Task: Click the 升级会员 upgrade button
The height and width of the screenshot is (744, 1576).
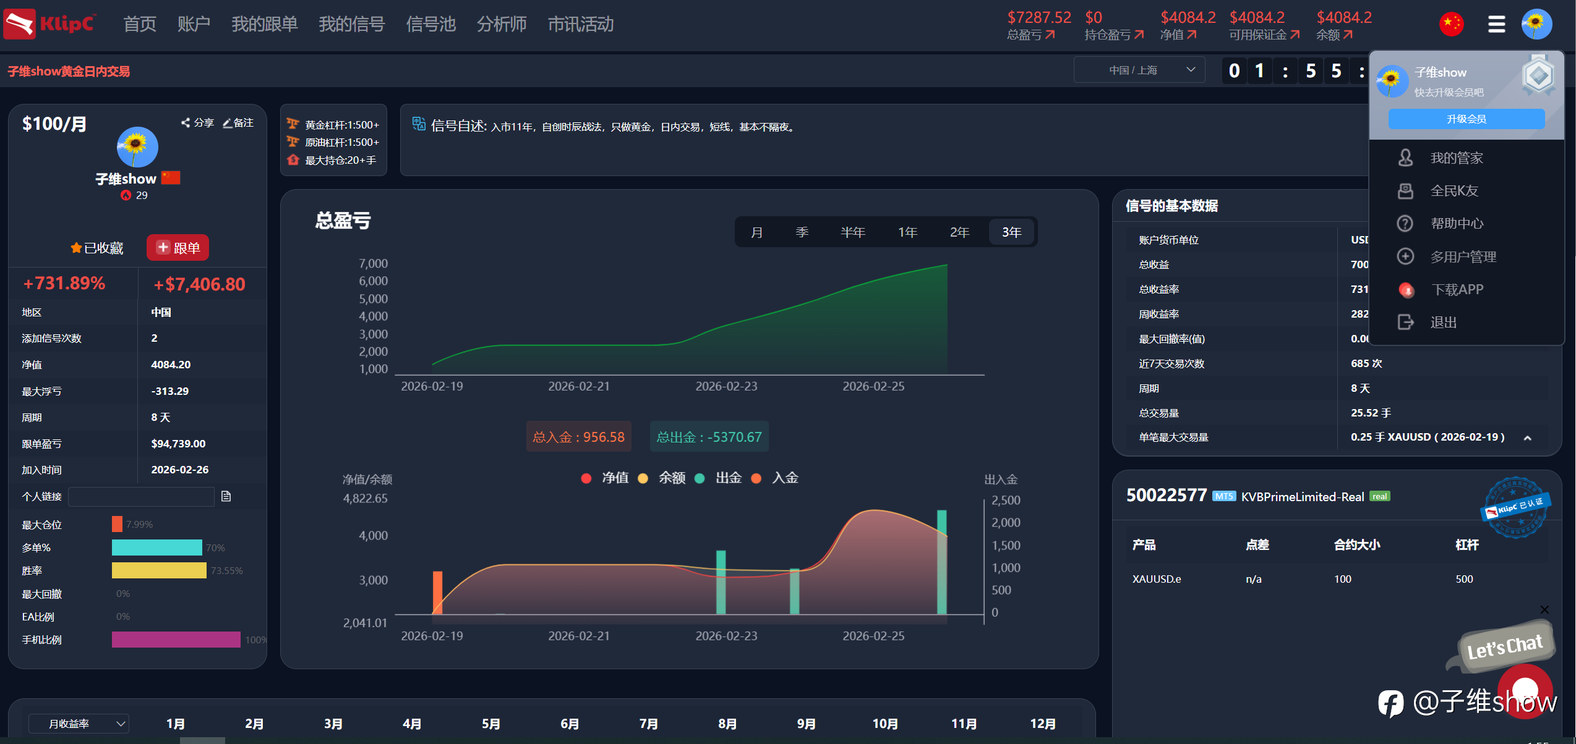Action: 1466,119
